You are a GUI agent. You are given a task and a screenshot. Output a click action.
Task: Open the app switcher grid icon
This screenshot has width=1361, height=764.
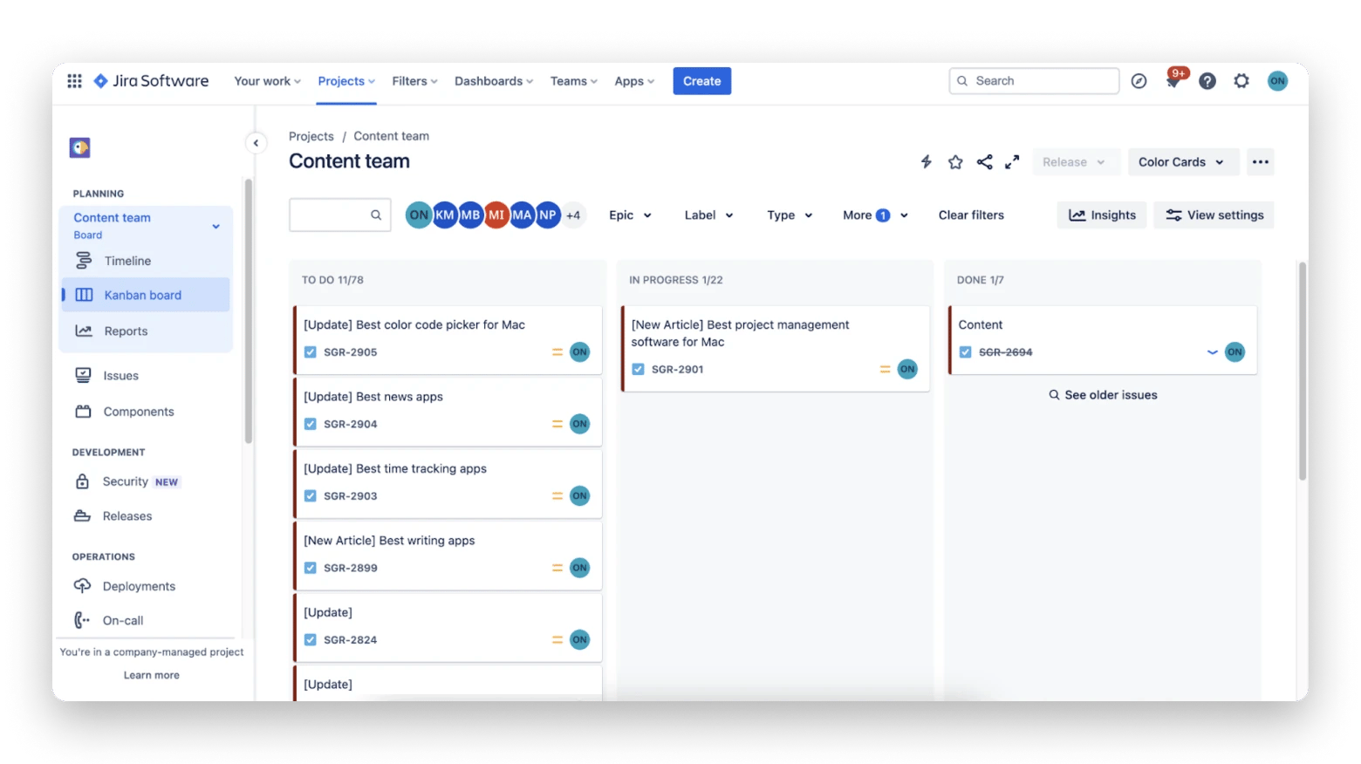pos(75,81)
